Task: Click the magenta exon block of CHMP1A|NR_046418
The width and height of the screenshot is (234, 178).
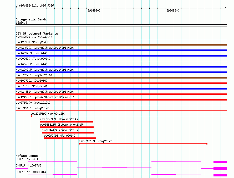Action: [x=220, y=162]
